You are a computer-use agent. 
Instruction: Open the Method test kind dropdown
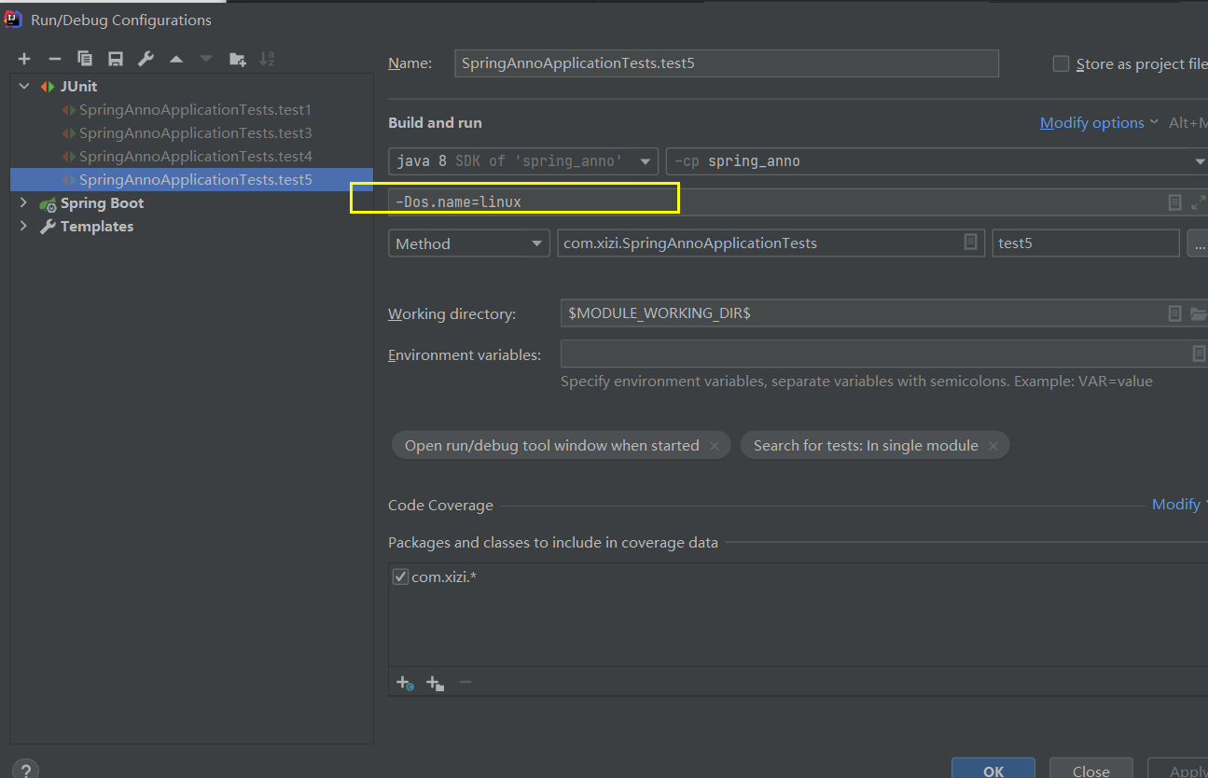click(x=468, y=243)
